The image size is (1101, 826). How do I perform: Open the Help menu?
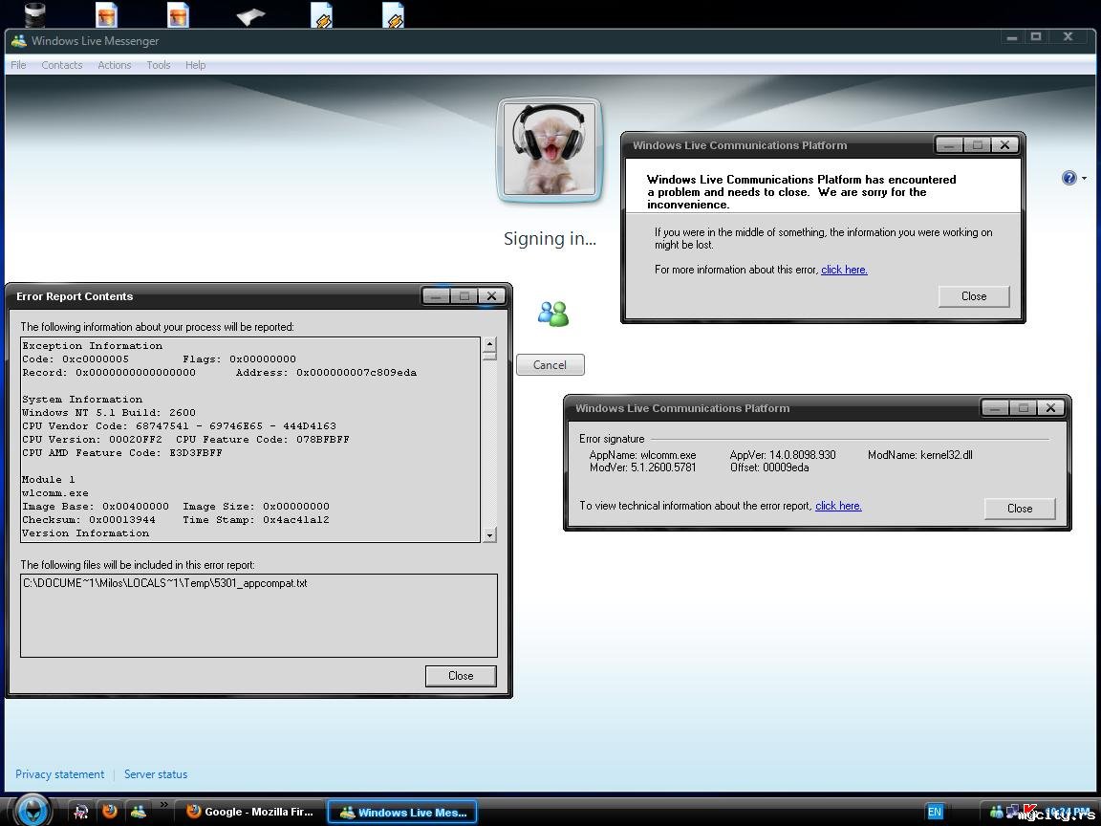point(195,65)
